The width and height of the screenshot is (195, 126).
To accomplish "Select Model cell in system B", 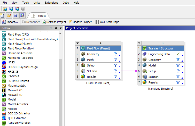I will pyautogui.click(x=163, y=65).
